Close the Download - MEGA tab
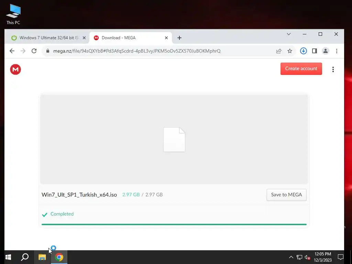352x264 pixels. [x=166, y=38]
